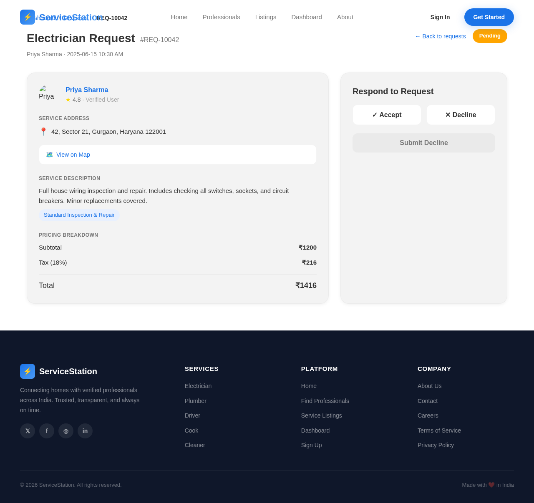The width and height of the screenshot is (534, 503).
Task: Click the View on Map link text
Action: coord(73,155)
